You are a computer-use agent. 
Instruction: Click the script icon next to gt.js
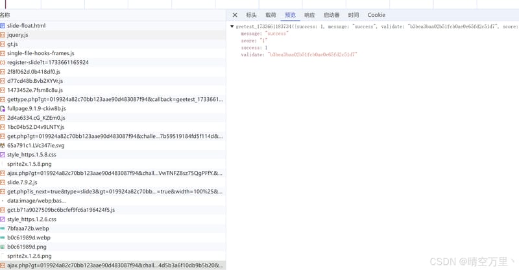[3, 44]
